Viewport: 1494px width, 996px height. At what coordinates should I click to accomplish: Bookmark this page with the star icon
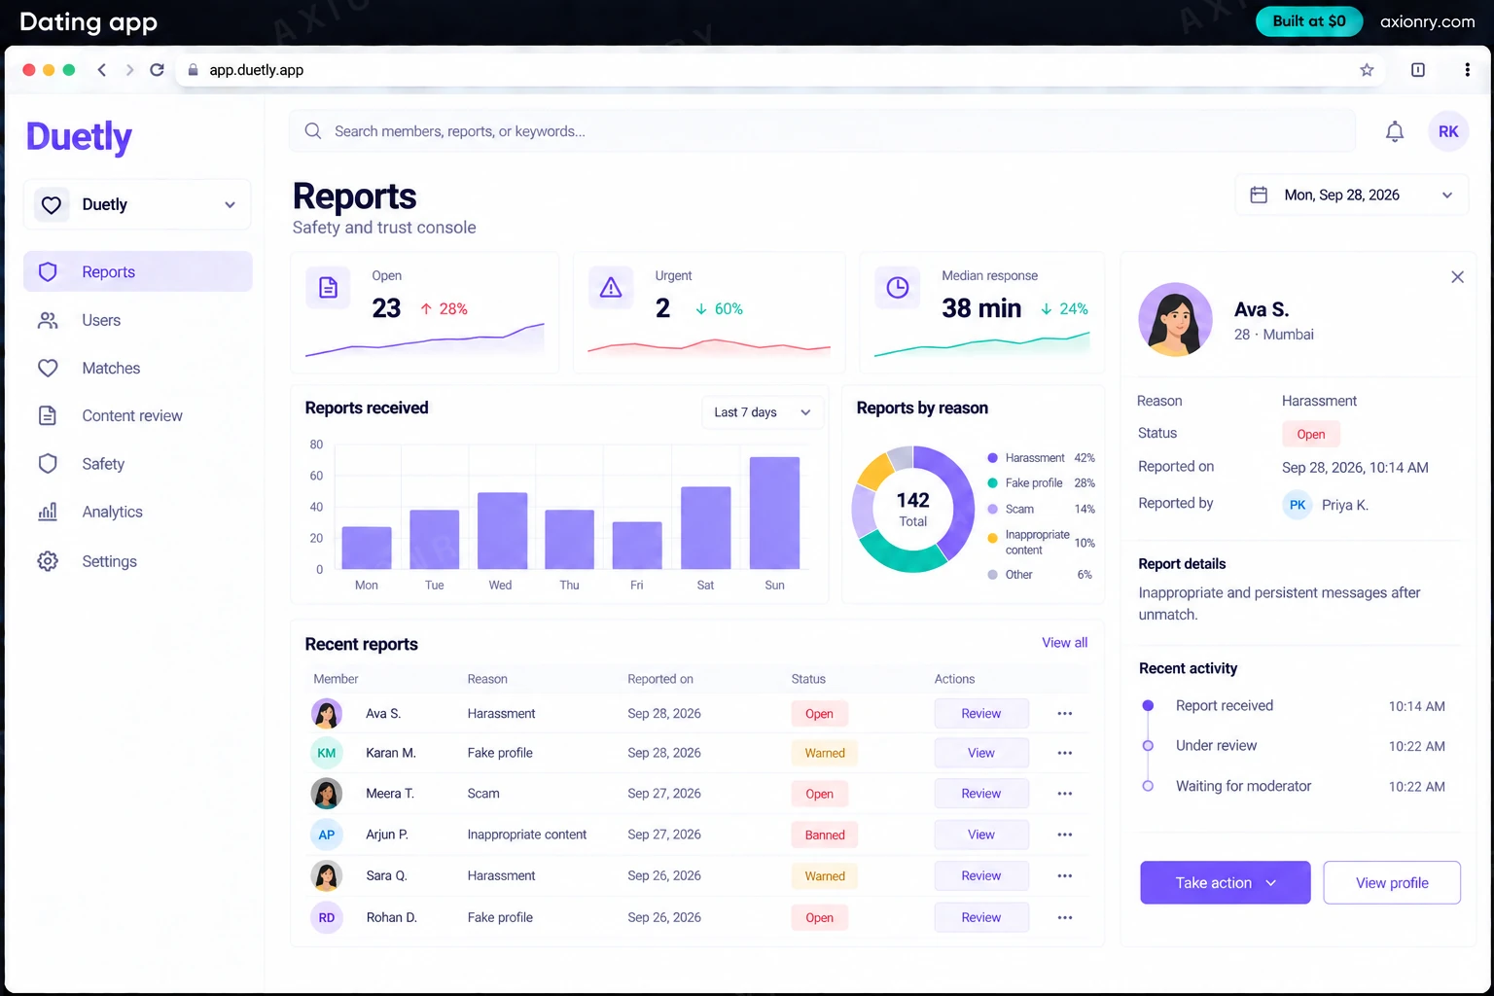pos(1367,70)
